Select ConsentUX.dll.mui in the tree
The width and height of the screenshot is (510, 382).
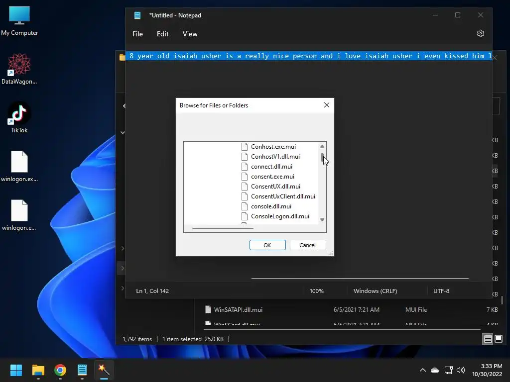coord(275,187)
